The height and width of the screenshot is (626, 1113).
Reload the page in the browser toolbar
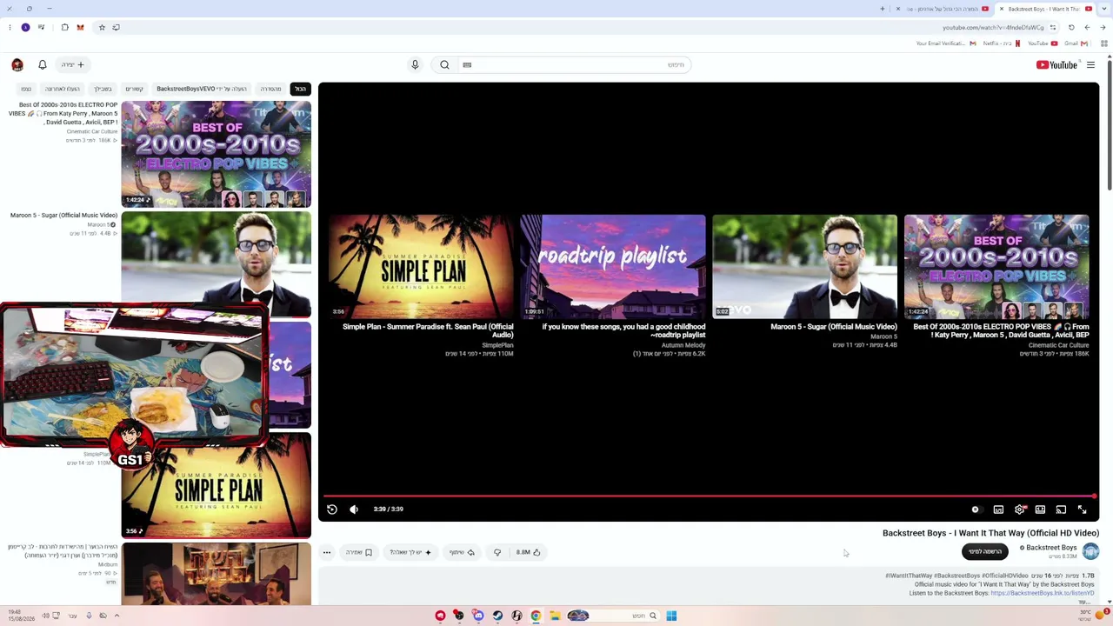[1071, 27]
